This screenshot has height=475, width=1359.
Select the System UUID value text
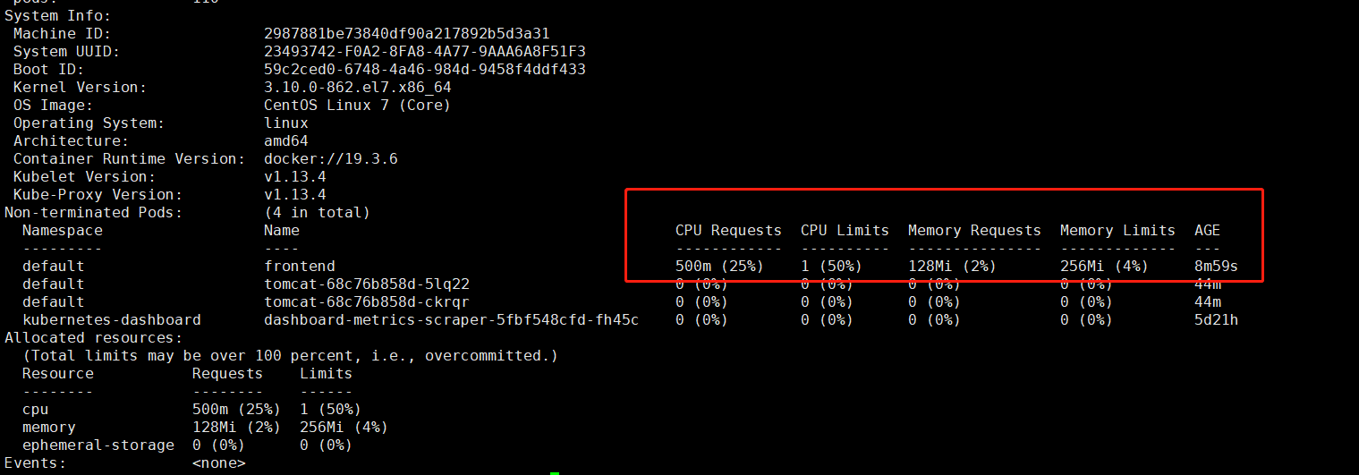click(x=425, y=51)
